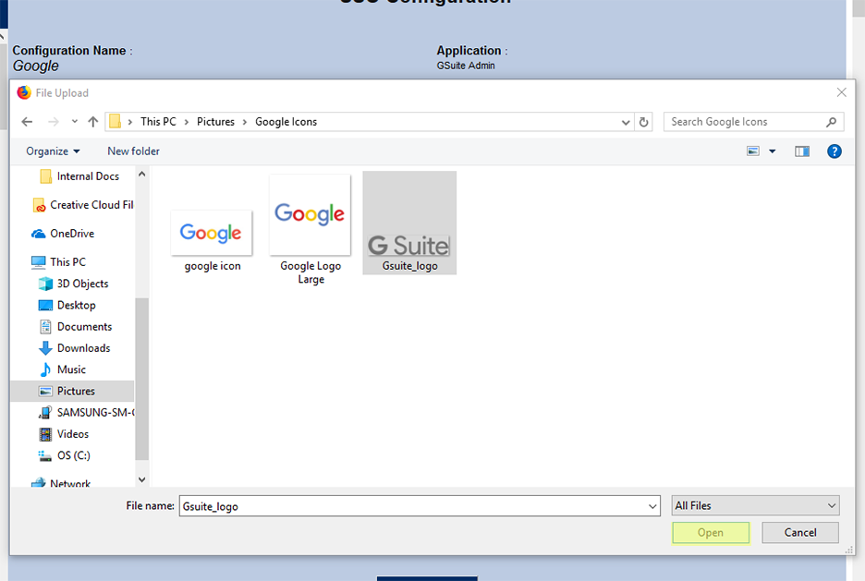Click the search magnifier in Search Google Icons box
This screenshot has height=581, width=865.
833,121
